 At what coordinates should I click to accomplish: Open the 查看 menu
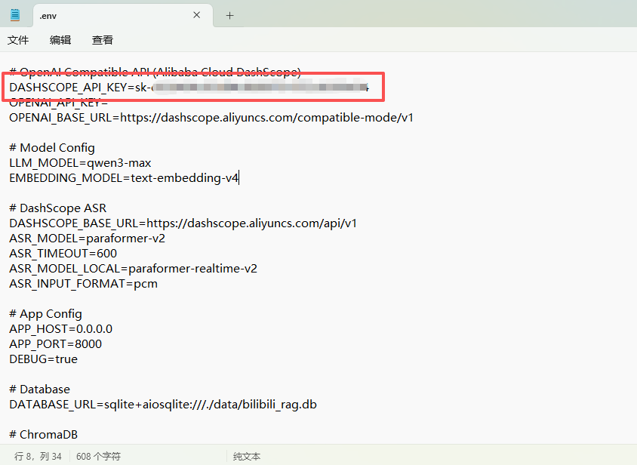(x=103, y=40)
